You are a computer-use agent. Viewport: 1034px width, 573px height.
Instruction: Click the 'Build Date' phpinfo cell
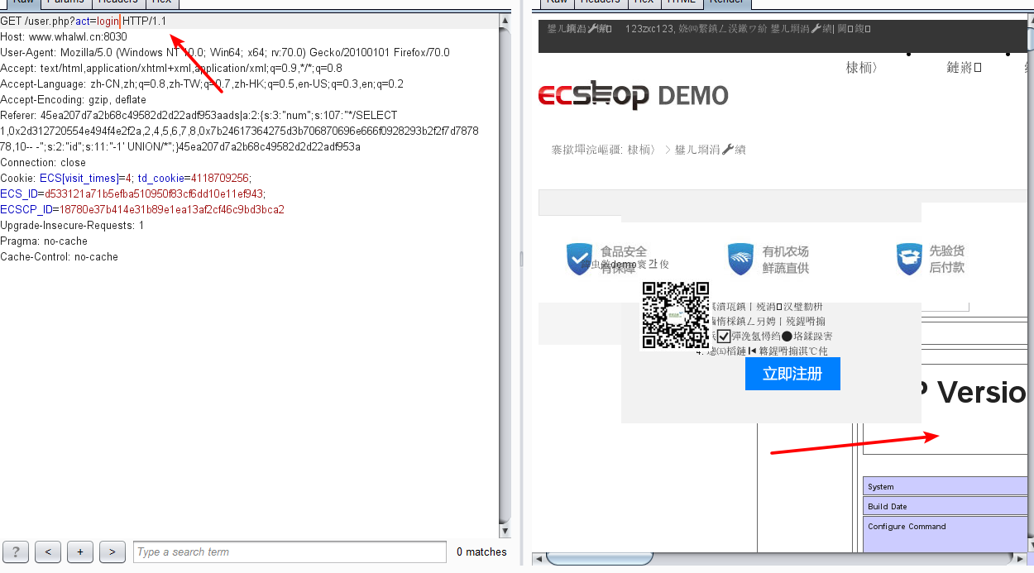[x=945, y=506]
